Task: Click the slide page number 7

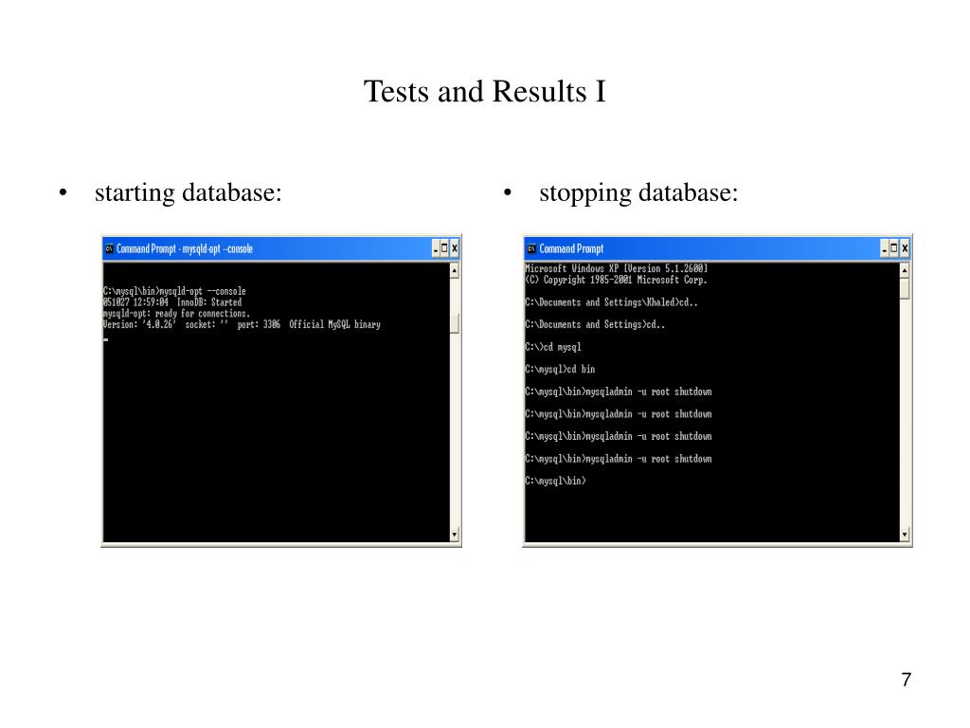Action: pos(907,680)
